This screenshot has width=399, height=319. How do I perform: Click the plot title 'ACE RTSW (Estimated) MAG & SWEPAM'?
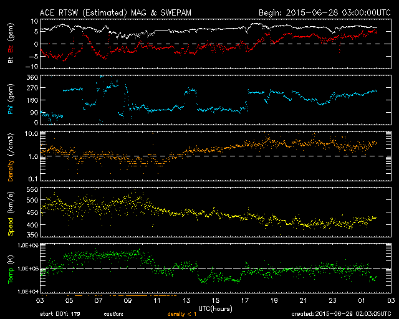pos(115,12)
